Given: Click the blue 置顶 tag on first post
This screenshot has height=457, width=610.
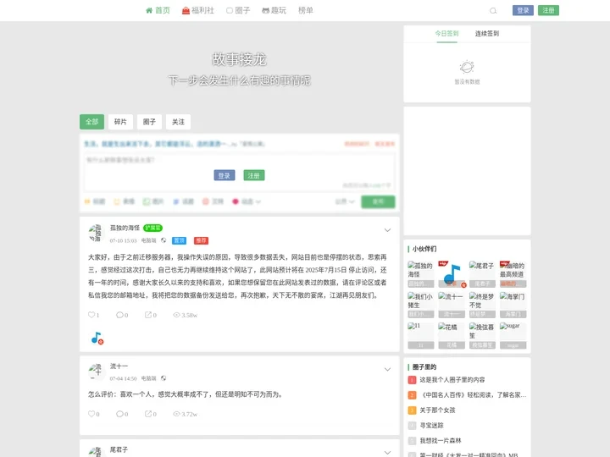Looking at the screenshot, I should [180, 240].
